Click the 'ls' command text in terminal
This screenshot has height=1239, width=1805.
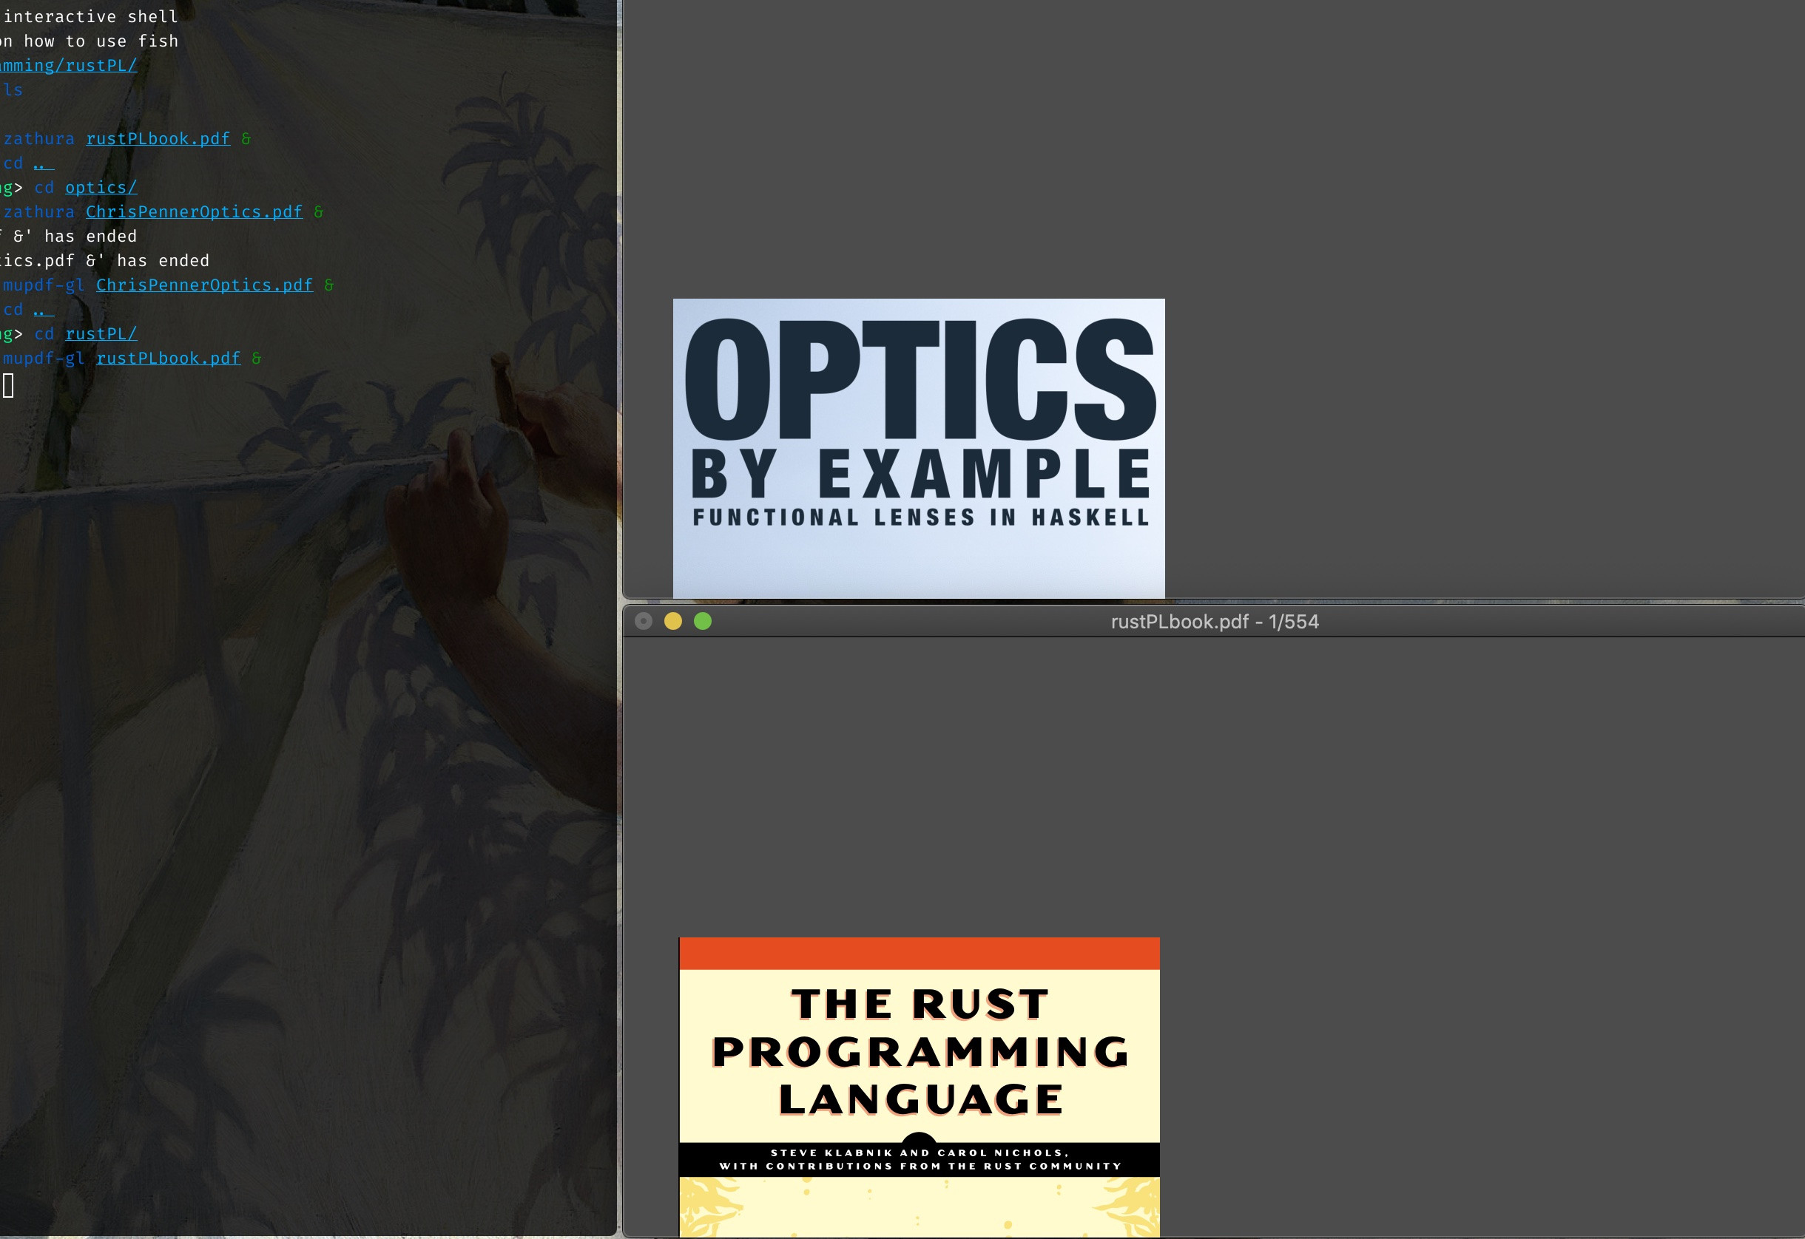click(x=13, y=90)
